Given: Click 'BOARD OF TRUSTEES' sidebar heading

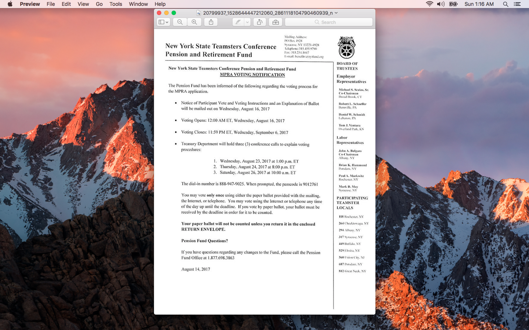Looking at the screenshot, I should click(347, 66).
